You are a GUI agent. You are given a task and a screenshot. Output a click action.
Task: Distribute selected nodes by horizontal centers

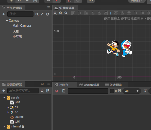click(142, 13)
